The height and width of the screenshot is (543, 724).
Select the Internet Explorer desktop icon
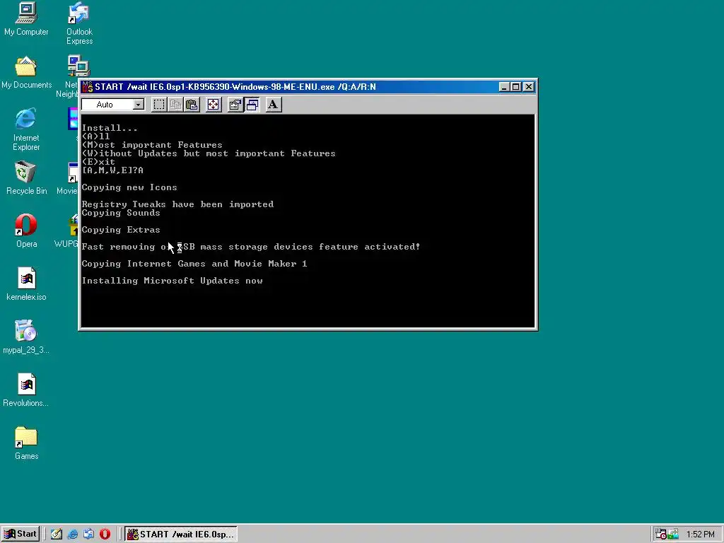click(x=26, y=130)
